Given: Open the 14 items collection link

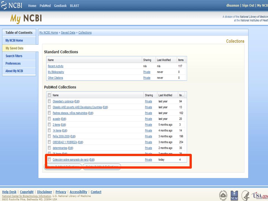Looking at the screenshot, I should pyautogui.click(x=57, y=130).
